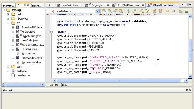Click the initializer member icon in navigation combo
The image size is (194, 109).
pyautogui.click(x=53, y=11)
